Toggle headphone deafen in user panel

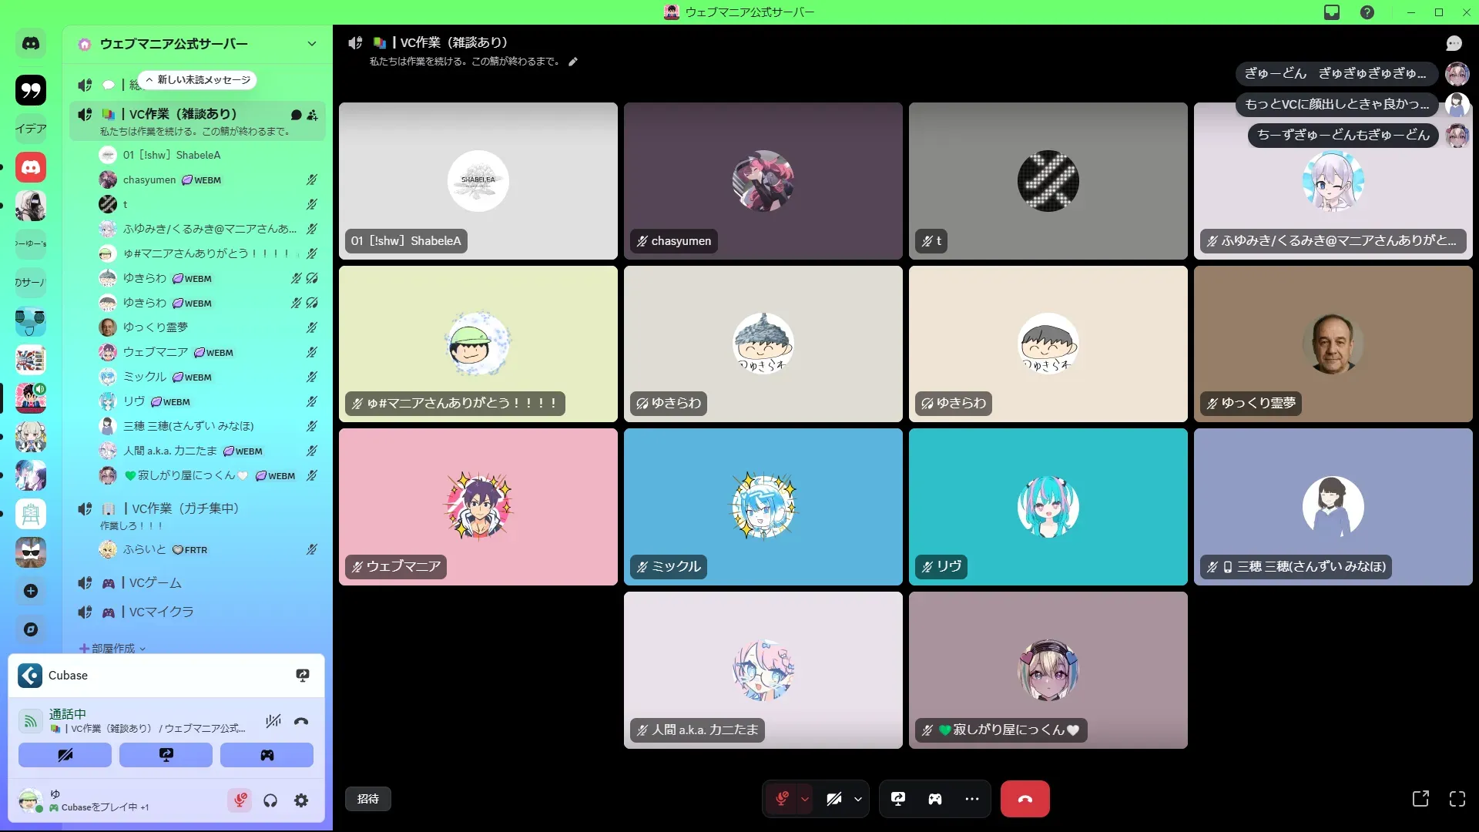coord(270,800)
